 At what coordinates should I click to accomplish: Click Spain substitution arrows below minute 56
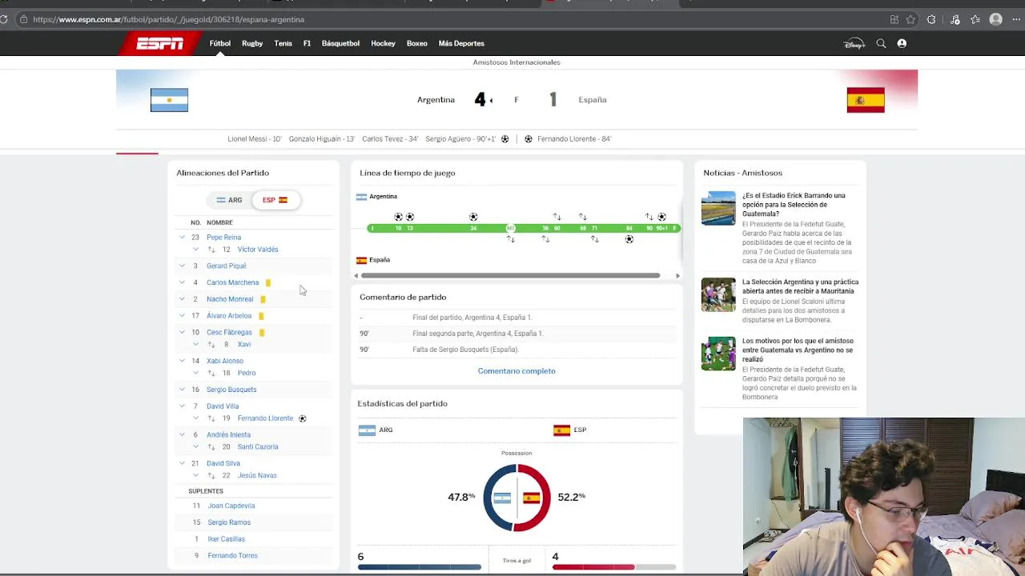[x=545, y=239]
